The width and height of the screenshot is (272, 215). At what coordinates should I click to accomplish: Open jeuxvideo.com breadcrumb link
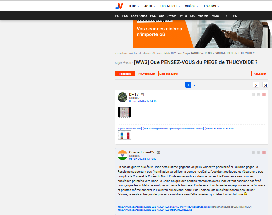point(123,53)
